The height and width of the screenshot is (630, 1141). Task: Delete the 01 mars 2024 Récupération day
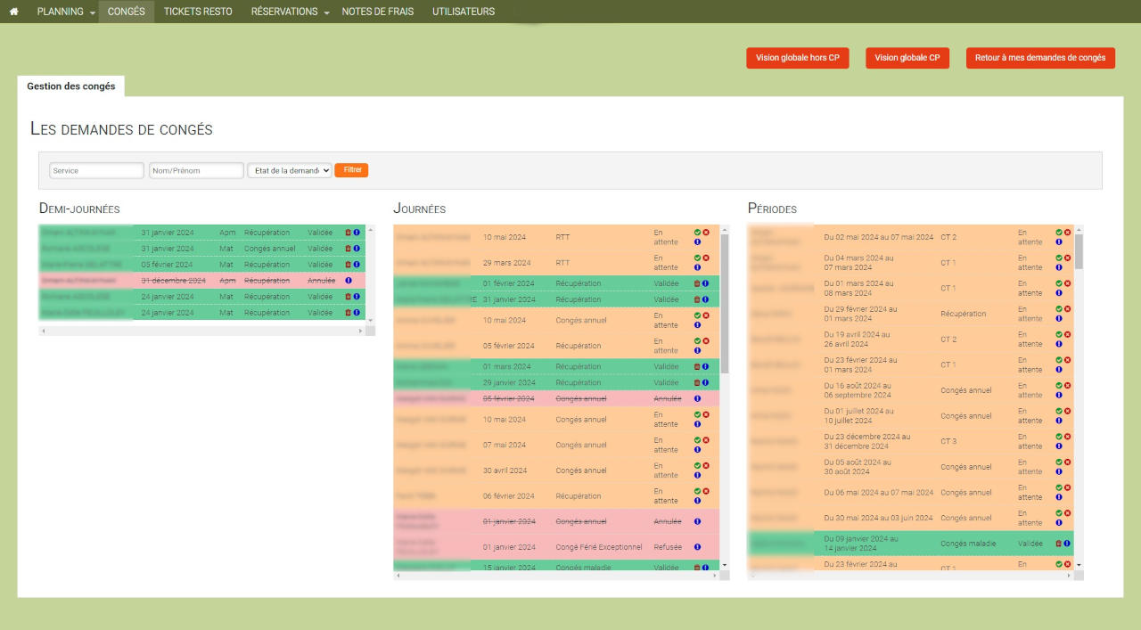pos(698,366)
